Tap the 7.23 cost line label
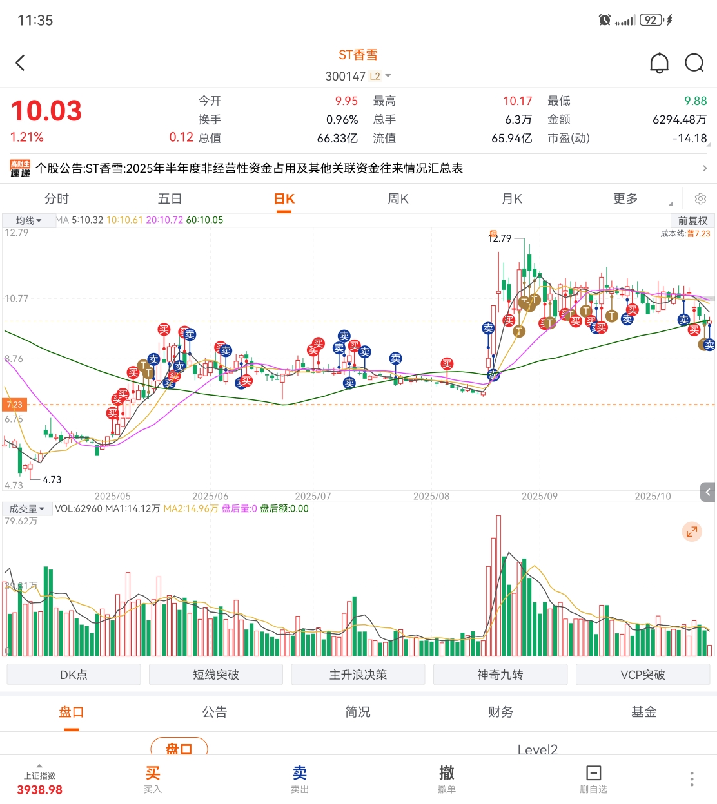Viewport: 717px width, 804px height. tap(14, 405)
